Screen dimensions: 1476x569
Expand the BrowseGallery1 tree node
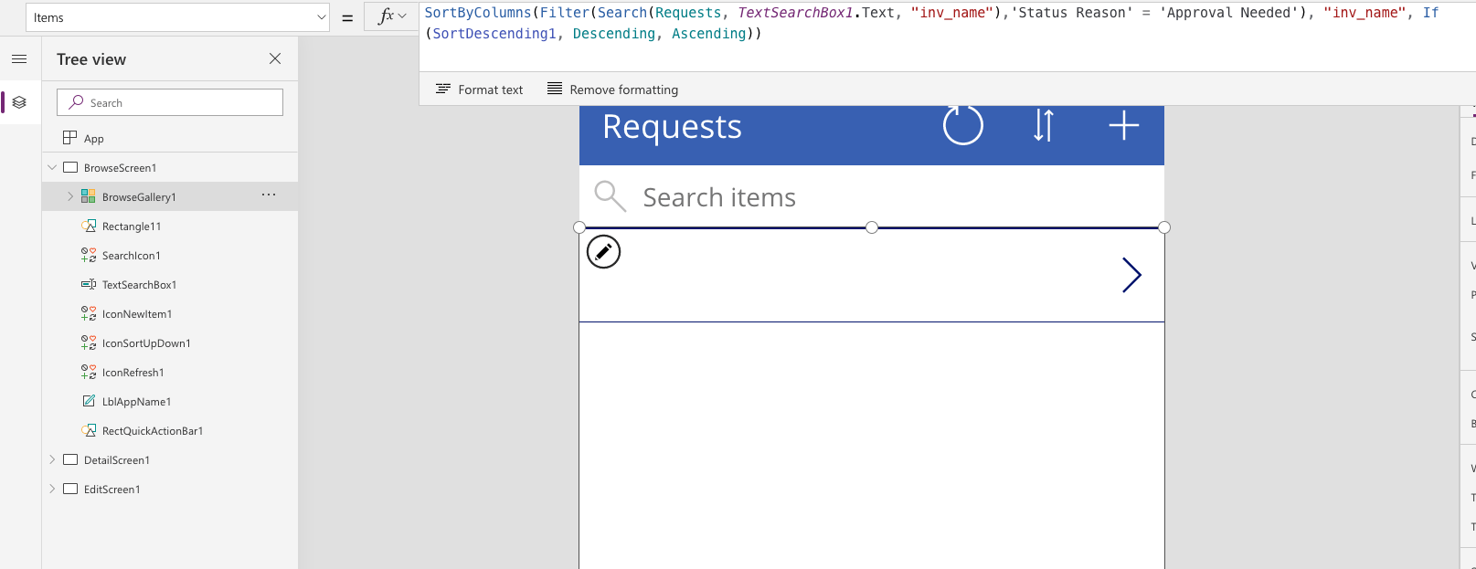tap(70, 196)
